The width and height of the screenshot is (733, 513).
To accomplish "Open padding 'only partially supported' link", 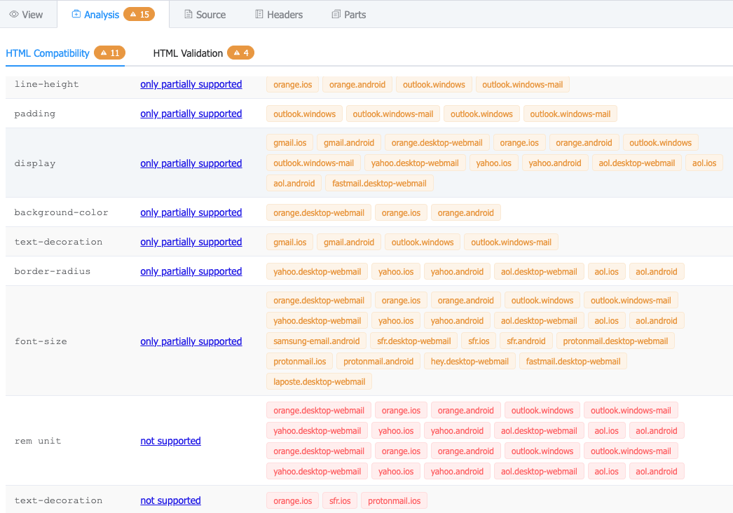I will point(191,114).
